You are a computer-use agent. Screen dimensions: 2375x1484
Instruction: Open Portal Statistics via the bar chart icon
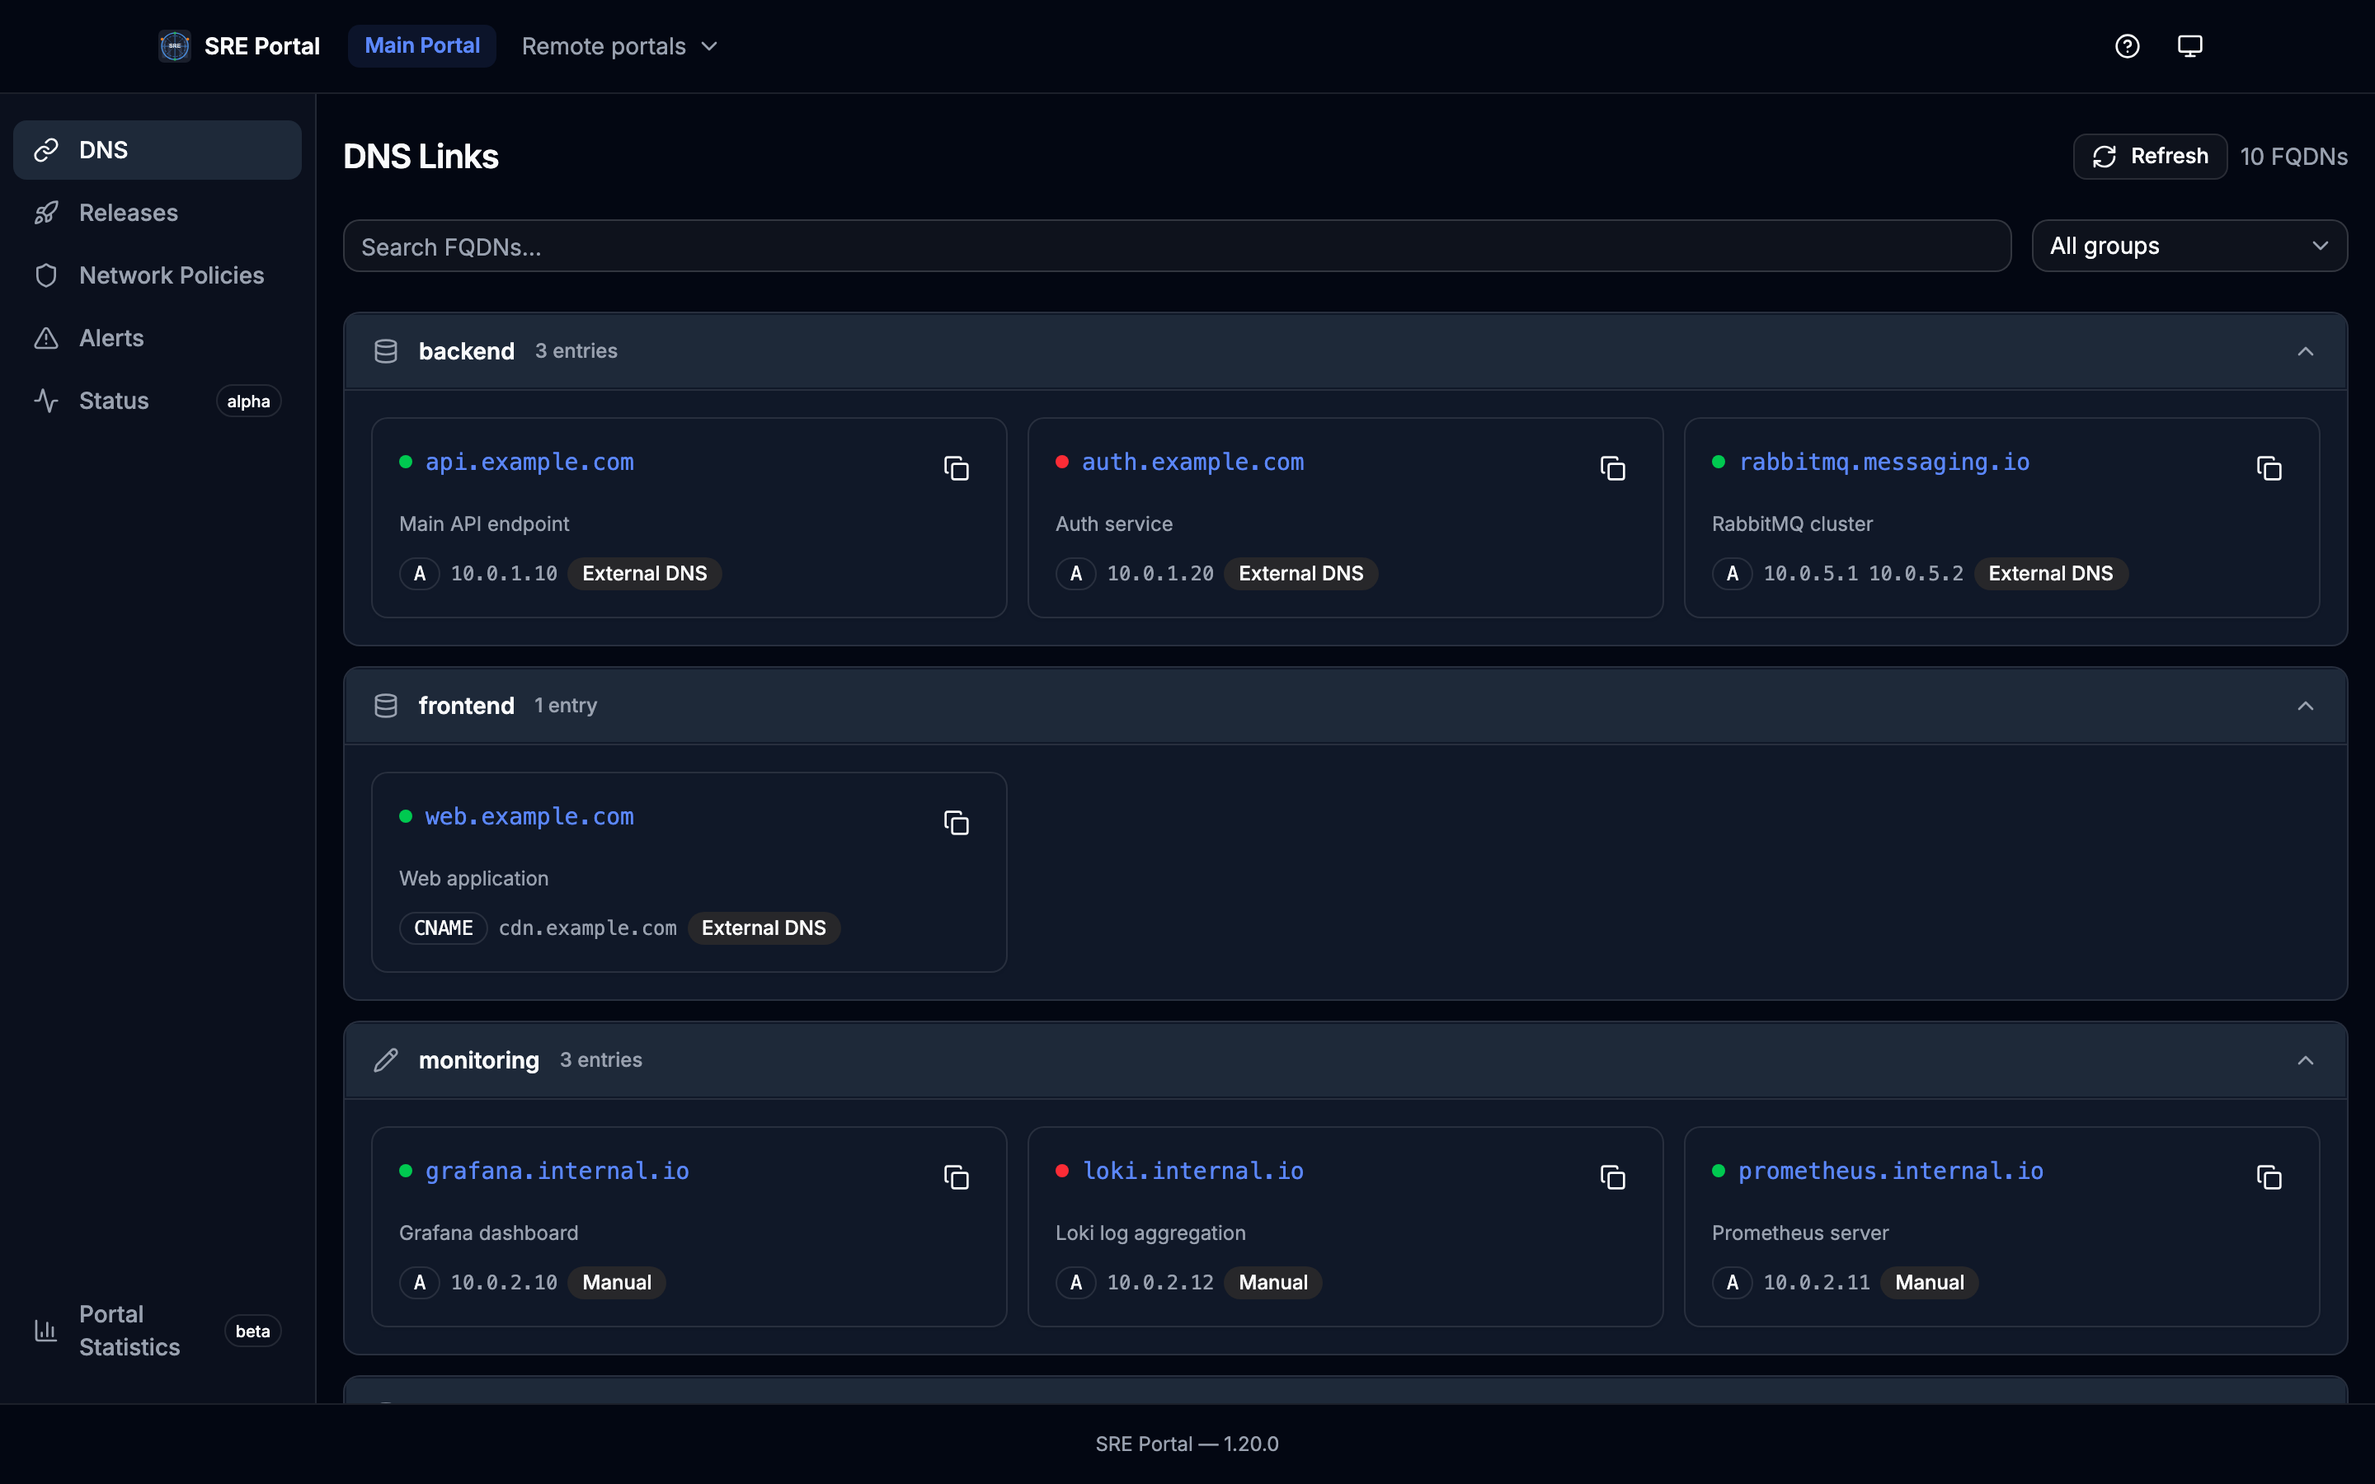[x=46, y=1331]
